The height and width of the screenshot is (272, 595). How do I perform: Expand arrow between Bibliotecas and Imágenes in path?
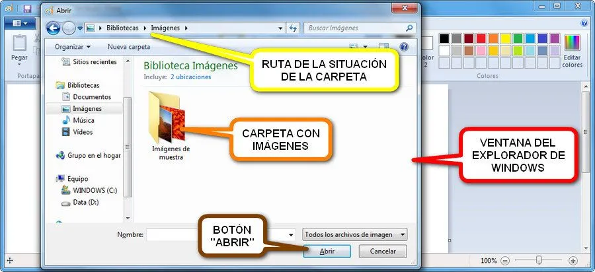[145, 28]
